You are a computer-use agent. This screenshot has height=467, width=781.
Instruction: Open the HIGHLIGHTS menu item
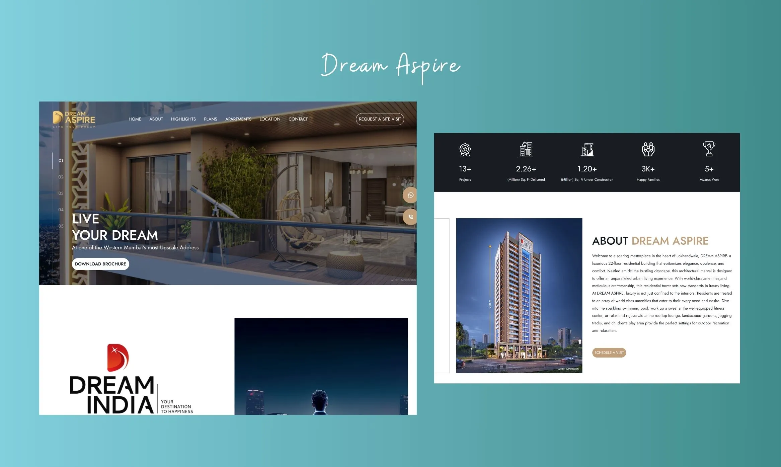183,119
